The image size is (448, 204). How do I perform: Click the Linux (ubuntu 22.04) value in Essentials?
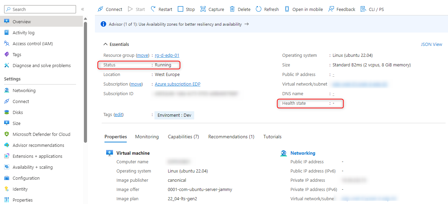point(352,55)
